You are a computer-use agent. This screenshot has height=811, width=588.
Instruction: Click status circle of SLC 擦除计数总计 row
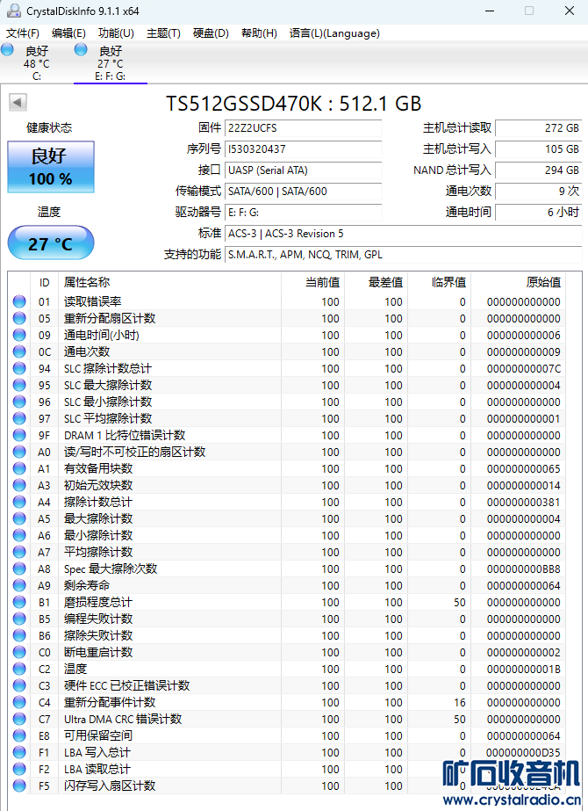point(19,368)
